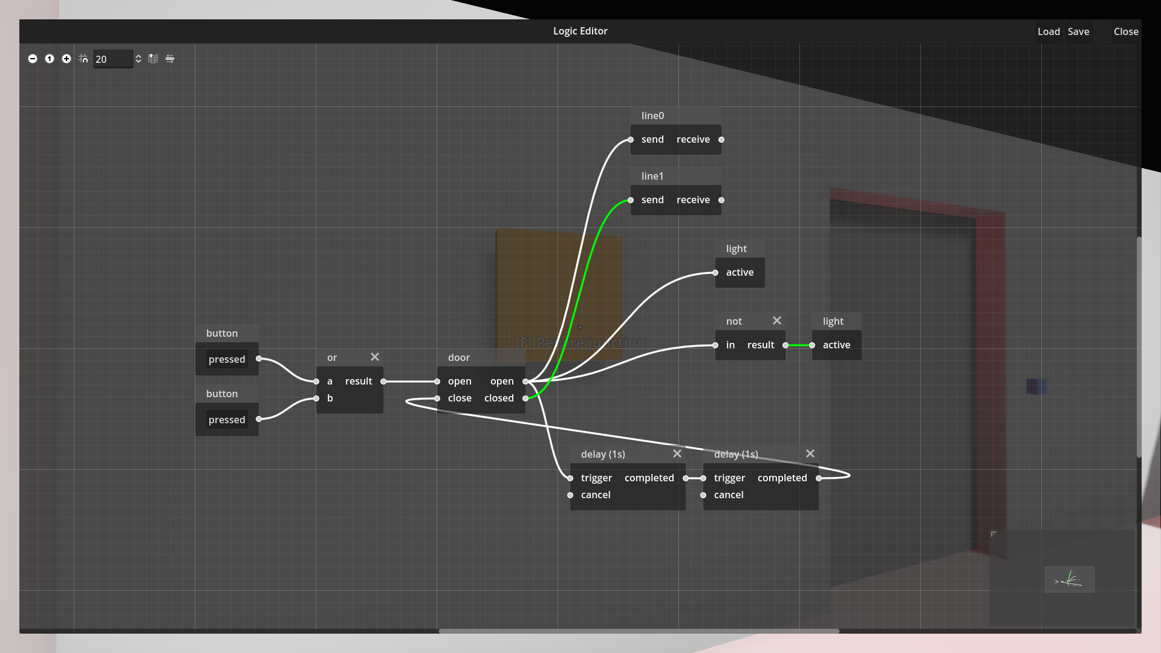Remove the 'not' node using X
Viewport: 1161px width, 653px height.
(777, 320)
